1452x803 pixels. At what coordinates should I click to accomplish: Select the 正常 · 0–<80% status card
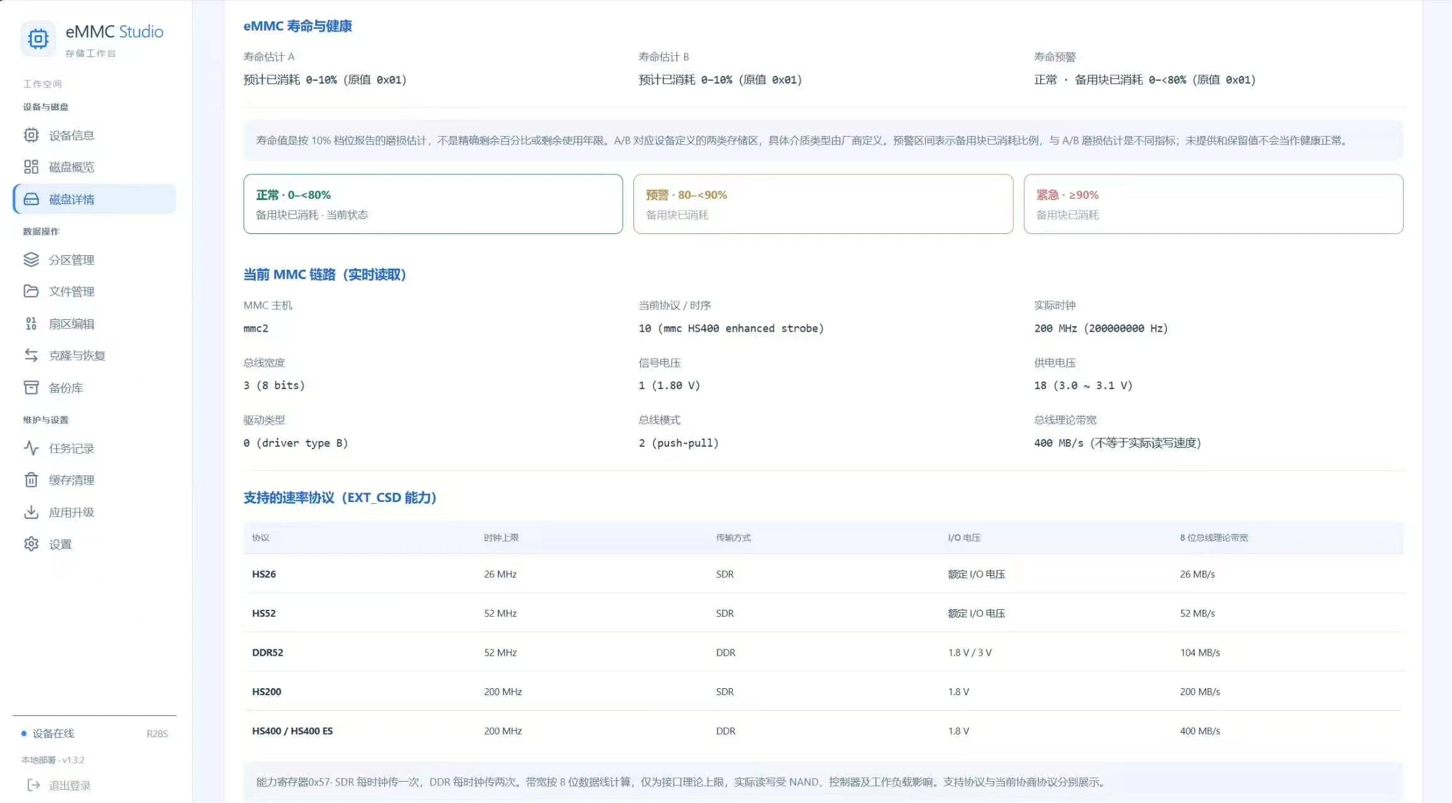pos(433,204)
